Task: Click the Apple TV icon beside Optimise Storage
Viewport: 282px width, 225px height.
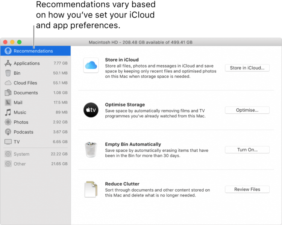Action: click(91, 110)
